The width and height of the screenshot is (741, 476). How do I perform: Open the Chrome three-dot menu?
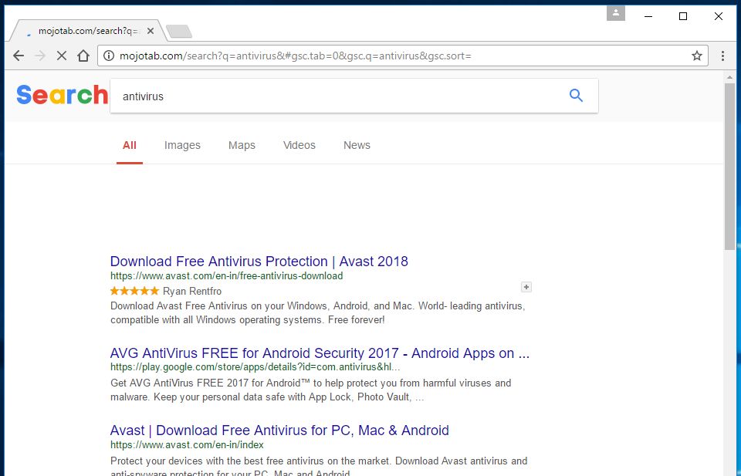tap(722, 56)
